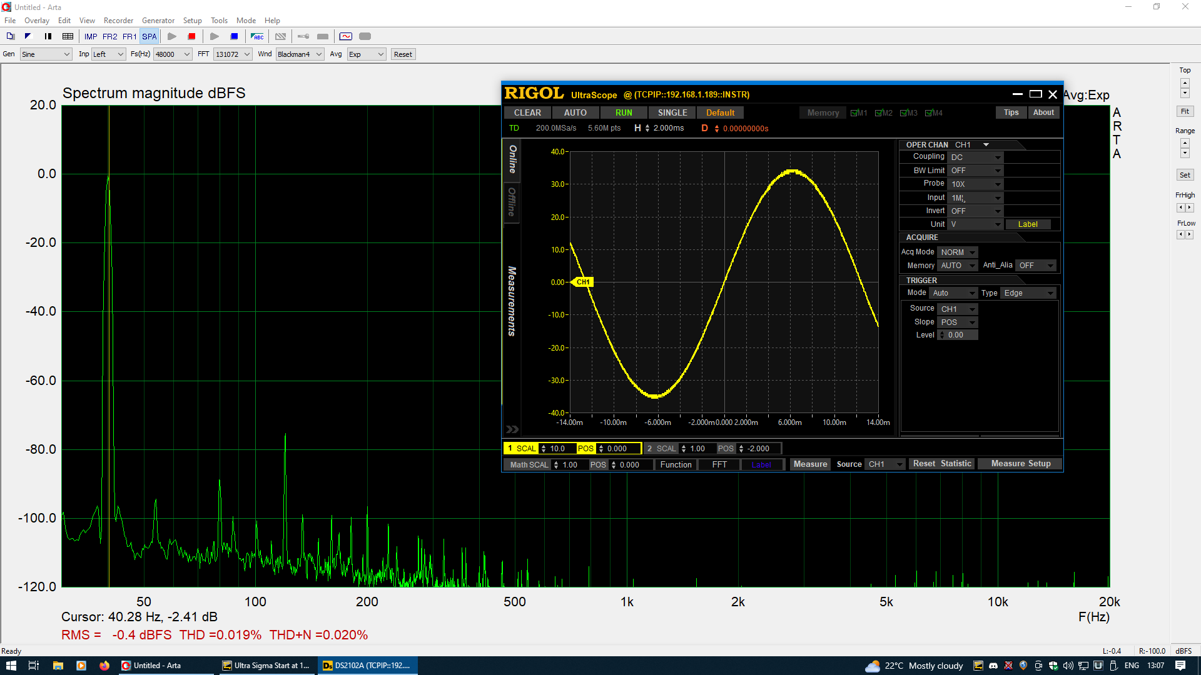
Task: Open FFT size dropdown 131072
Action: [233, 54]
